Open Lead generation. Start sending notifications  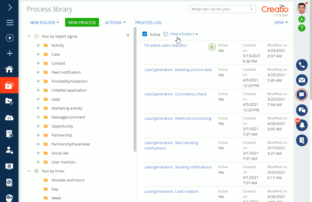pos(171,145)
